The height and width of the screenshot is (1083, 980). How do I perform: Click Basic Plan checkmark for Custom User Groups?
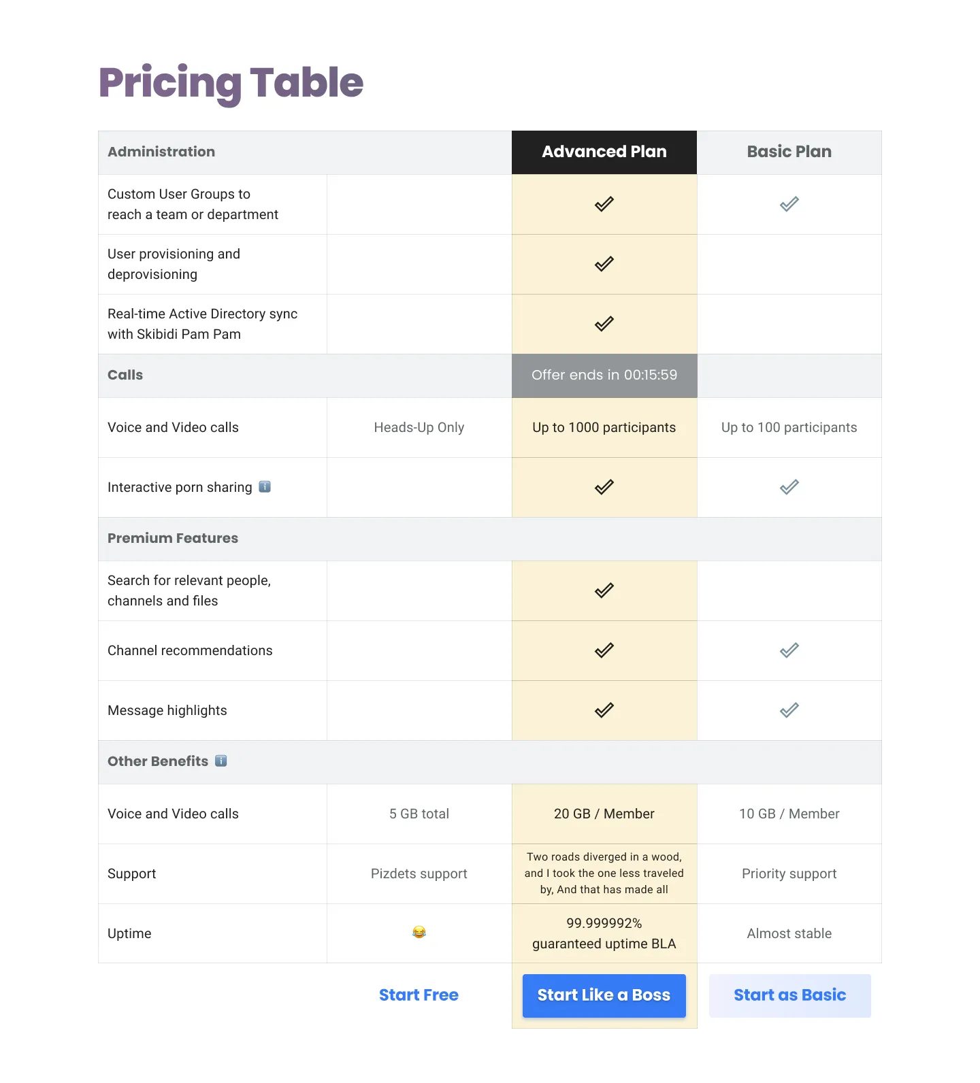pyautogui.click(x=789, y=204)
